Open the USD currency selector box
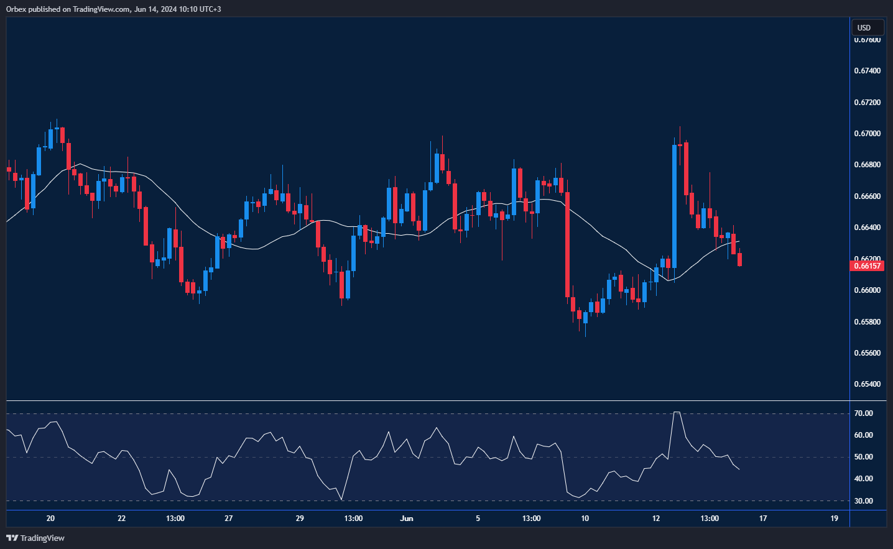893x549 pixels. point(867,27)
